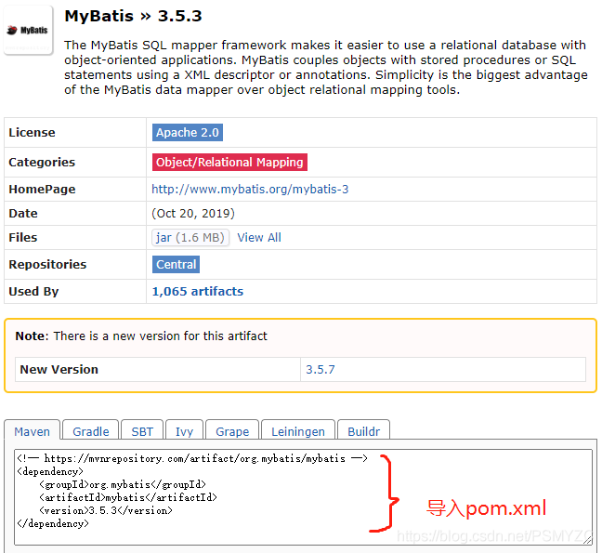This screenshot has width=602, height=553.
Task: Go to new version 3.5.7
Action: click(x=321, y=369)
